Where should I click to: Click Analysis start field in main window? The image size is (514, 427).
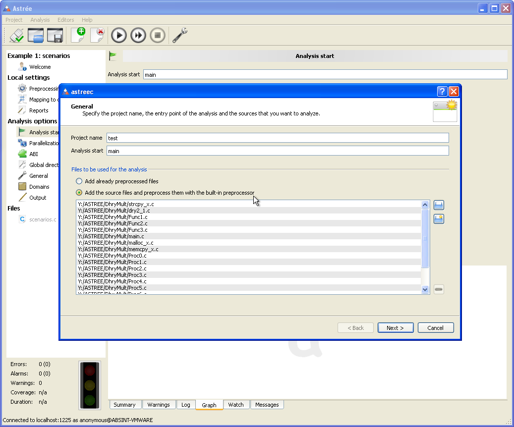tap(325, 74)
